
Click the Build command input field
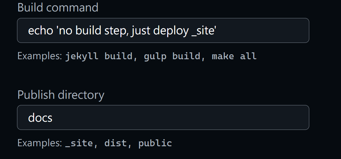click(163, 30)
